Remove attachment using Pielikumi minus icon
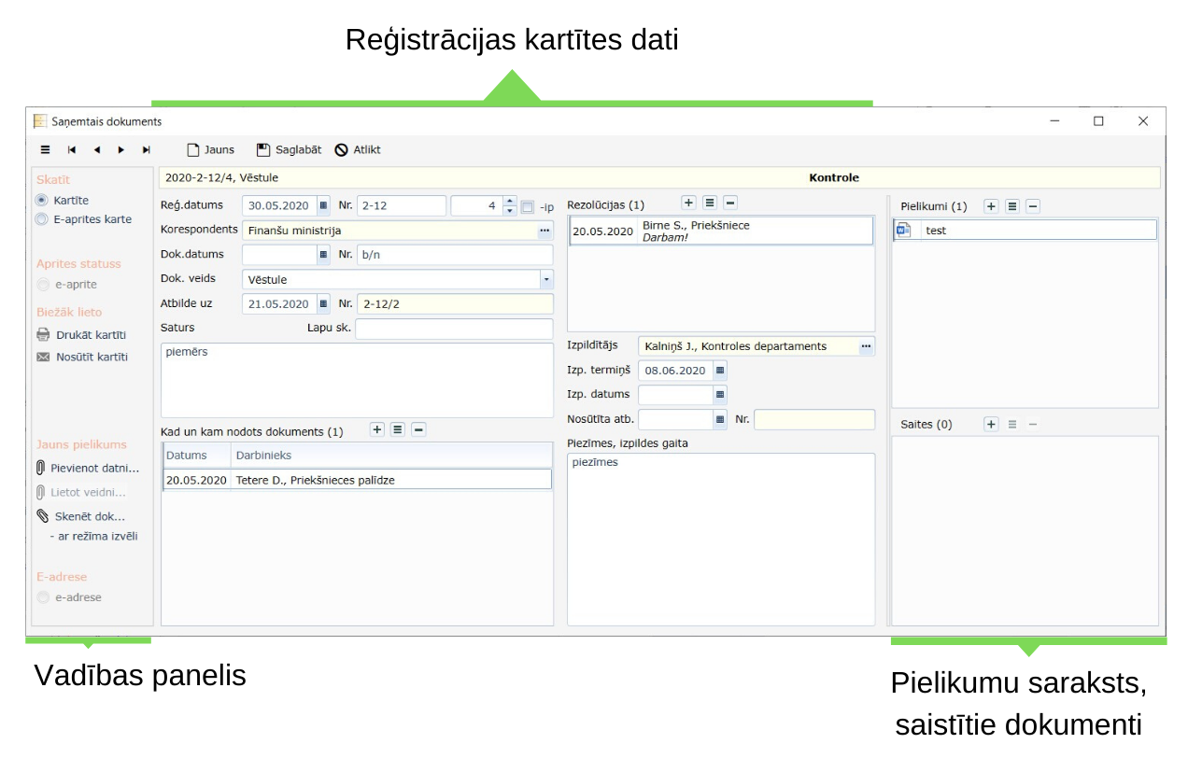This screenshot has width=1188, height=758. click(1033, 206)
